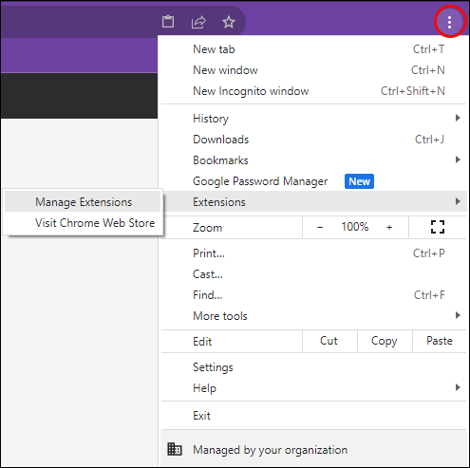The width and height of the screenshot is (470, 468).
Task: Open the three-dot Chrome menu button
Action: click(x=449, y=22)
